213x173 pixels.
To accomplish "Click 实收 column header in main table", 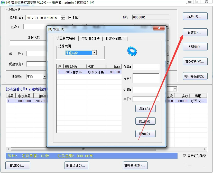I will (x=182, y=96).
